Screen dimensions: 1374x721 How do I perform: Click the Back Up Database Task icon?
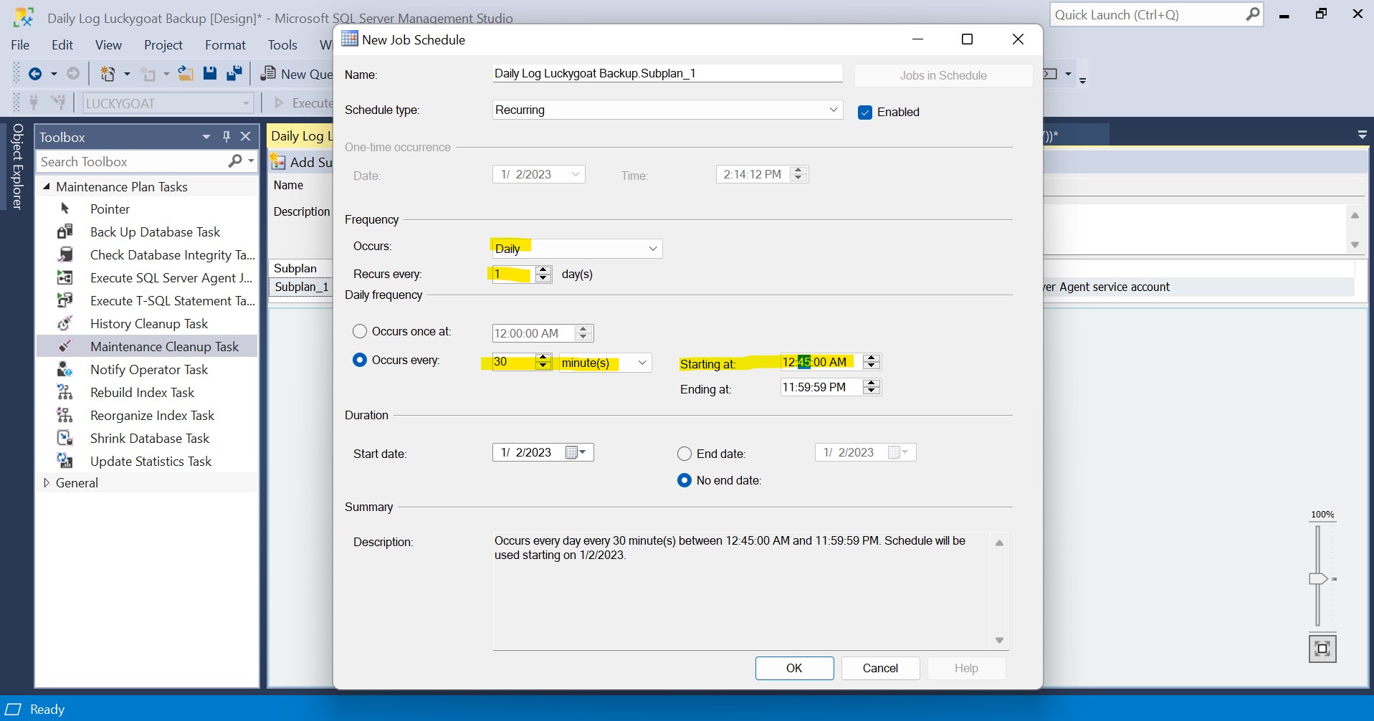point(65,231)
